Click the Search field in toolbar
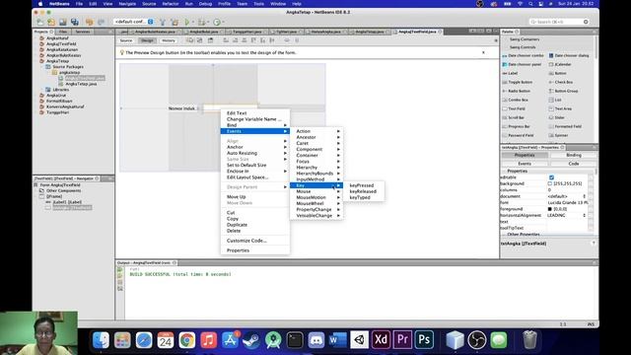Screen dimensions: 631x355 560,22
